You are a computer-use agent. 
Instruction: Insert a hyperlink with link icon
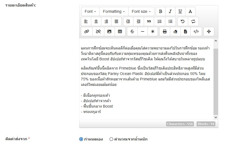click(x=87, y=32)
